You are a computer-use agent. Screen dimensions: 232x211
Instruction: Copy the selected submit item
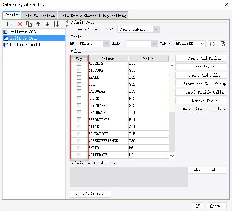29,24
